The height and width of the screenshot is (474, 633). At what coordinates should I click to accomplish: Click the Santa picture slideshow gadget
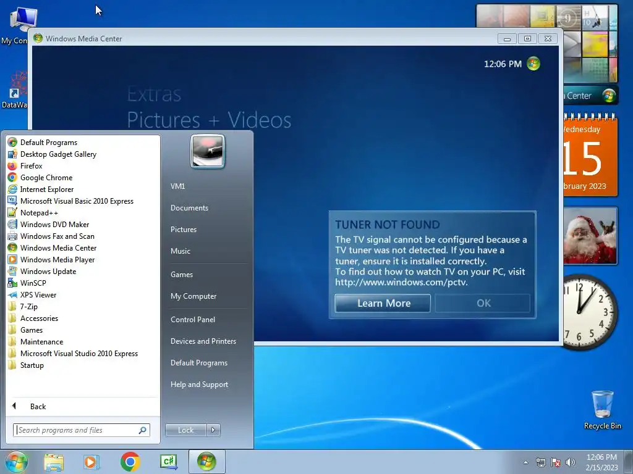[x=590, y=236]
